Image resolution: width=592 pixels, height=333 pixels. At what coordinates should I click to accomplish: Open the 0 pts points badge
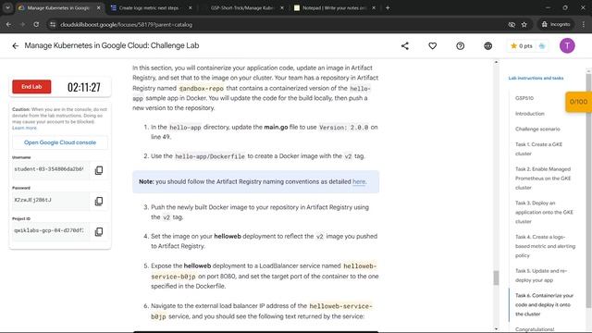527,45
